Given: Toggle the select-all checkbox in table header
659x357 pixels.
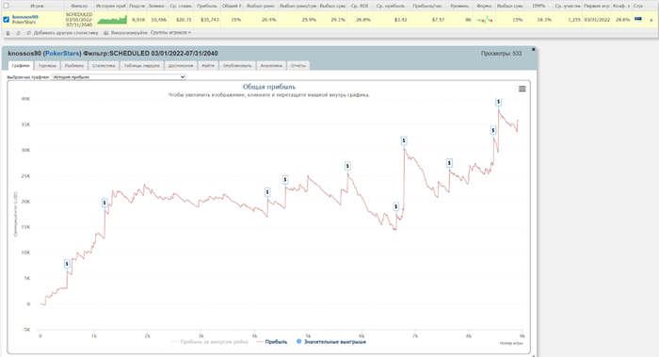Looking at the screenshot, I should click(x=6, y=6).
